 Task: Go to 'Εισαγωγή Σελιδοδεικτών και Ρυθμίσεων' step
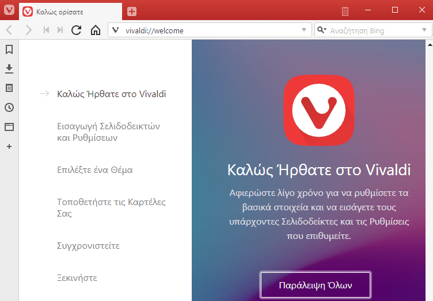pyautogui.click(x=108, y=132)
